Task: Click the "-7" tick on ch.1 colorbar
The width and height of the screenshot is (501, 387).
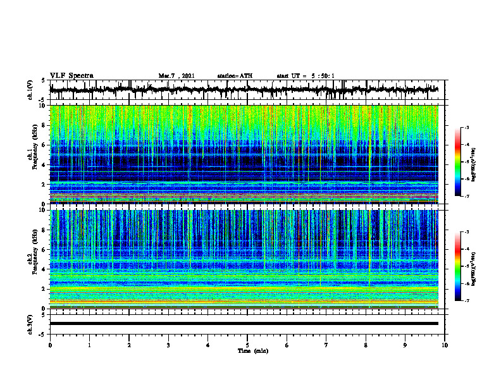Action: pos(466,196)
